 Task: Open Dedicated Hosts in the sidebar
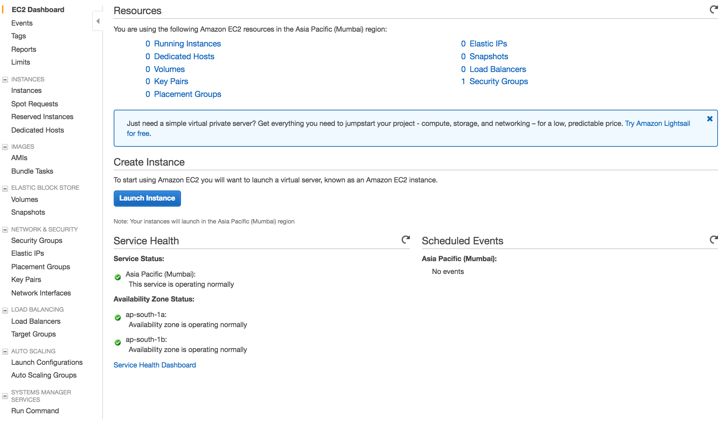(38, 130)
